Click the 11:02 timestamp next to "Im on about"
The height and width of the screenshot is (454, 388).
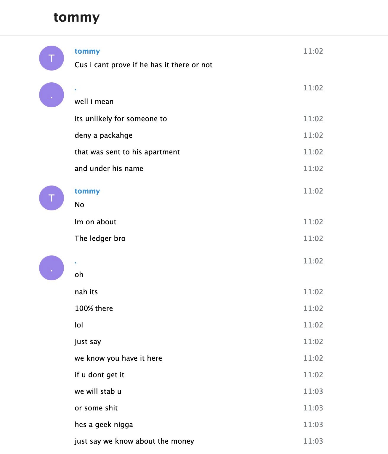pos(313,222)
